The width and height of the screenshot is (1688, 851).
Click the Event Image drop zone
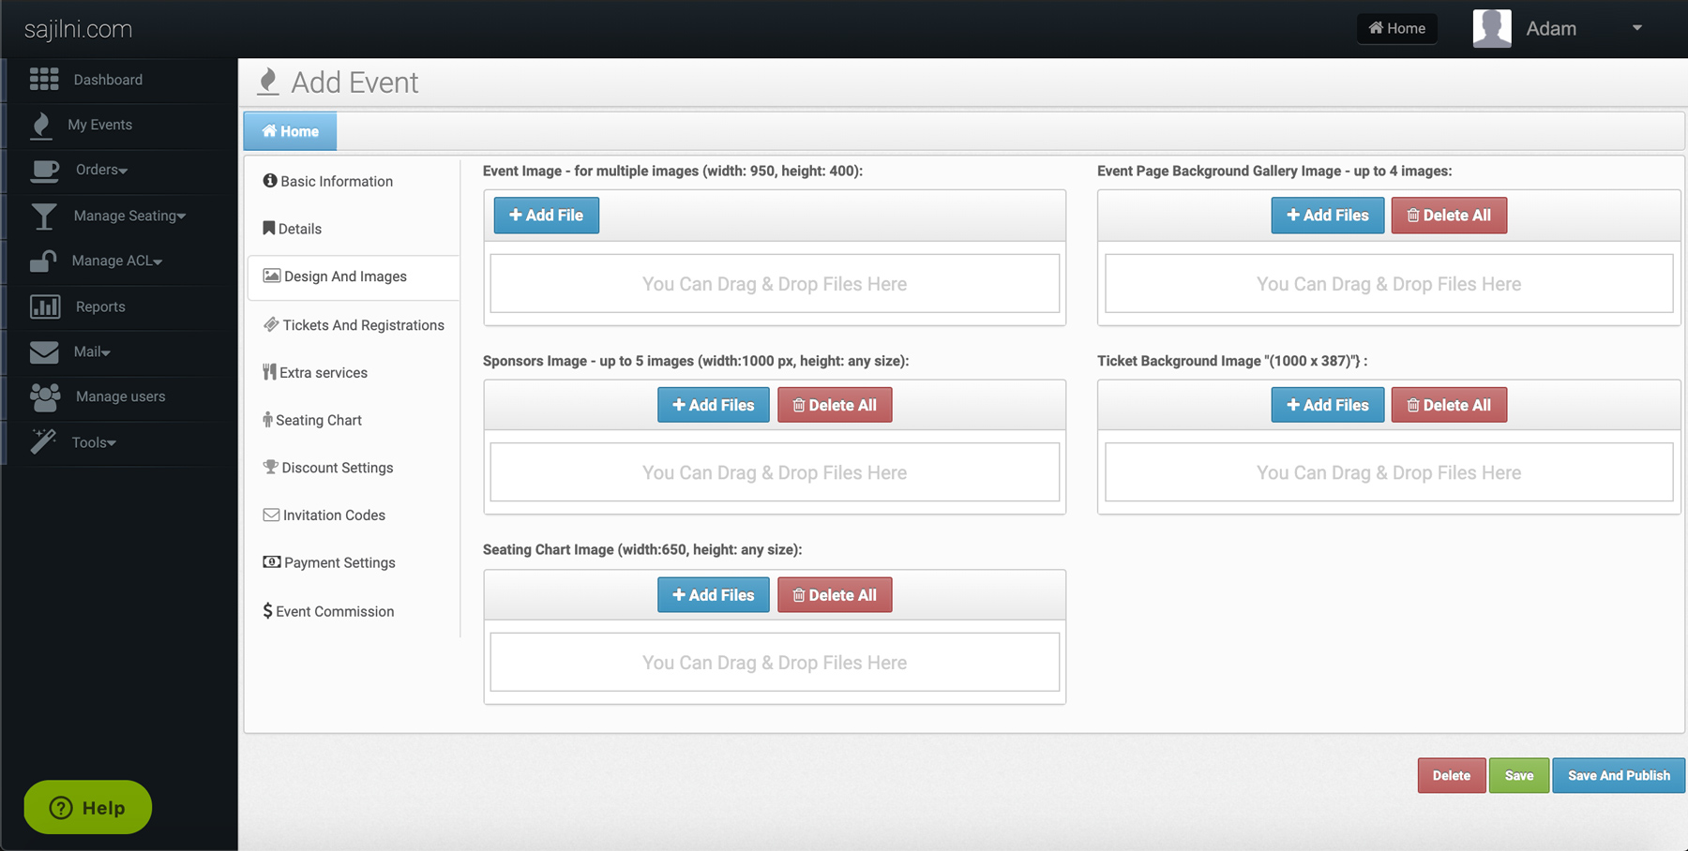coord(775,283)
